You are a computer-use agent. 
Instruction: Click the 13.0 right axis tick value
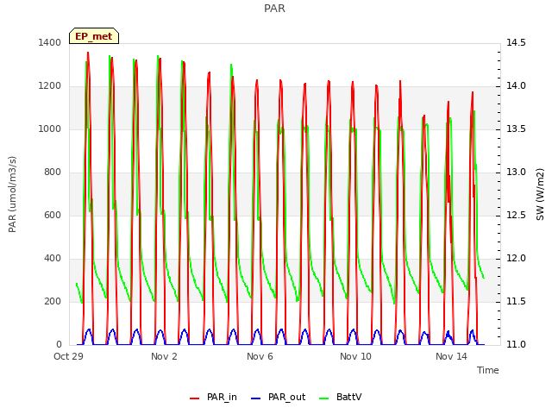[516, 172]
